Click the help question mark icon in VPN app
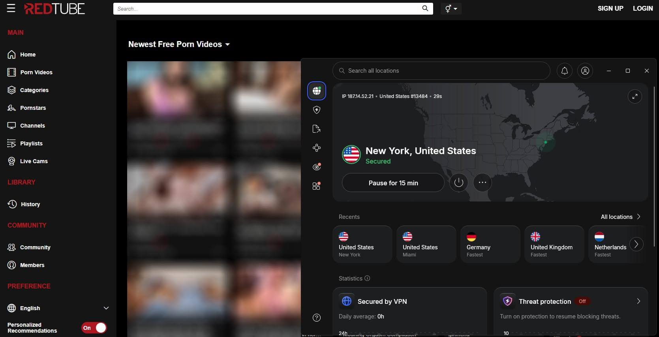 [317, 318]
